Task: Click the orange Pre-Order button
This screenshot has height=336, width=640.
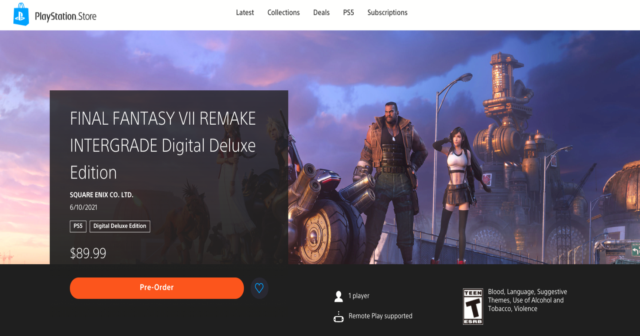Action: tap(157, 288)
